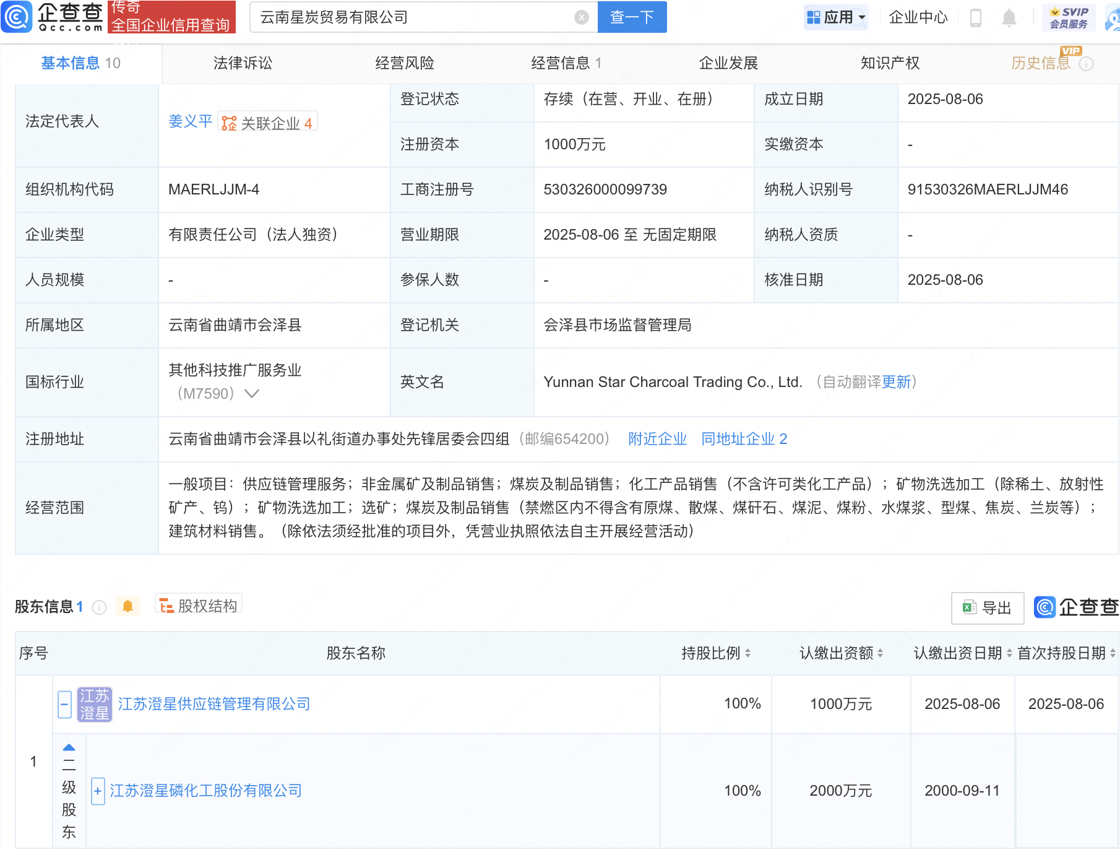The width and height of the screenshot is (1120, 852).
Task: Click the 登记机关 value 会泽县市场监督管理局
Action: coord(618,325)
